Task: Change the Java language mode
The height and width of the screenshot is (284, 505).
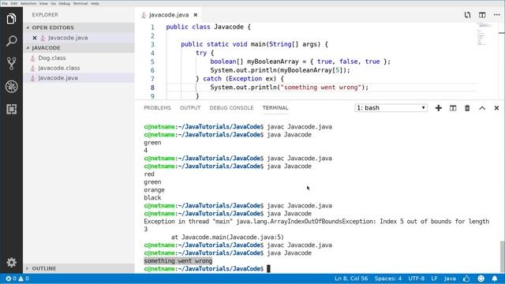Action: [450, 278]
